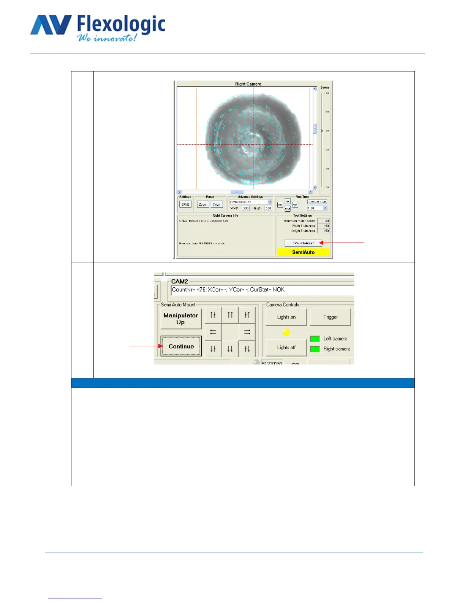Viewport: 465px width, 602px height.
Task: Click the bottom-left rotate arrows button
Action: tap(213, 349)
